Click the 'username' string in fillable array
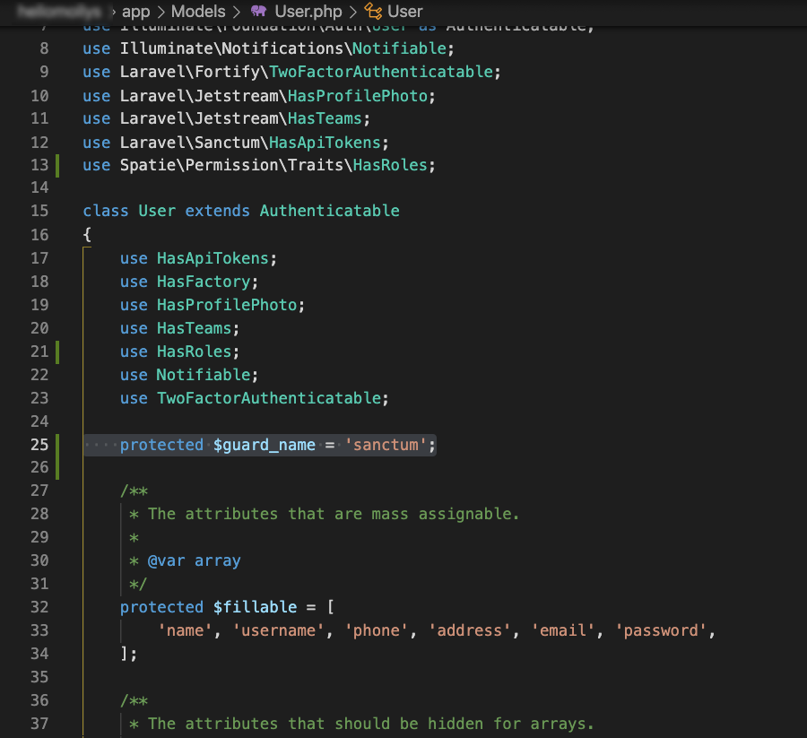The width and height of the screenshot is (807, 738). pyautogui.click(x=278, y=631)
